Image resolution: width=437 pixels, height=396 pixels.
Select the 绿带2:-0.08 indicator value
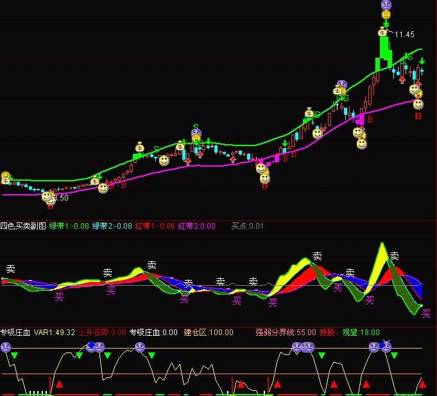pyautogui.click(x=112, y=226)
